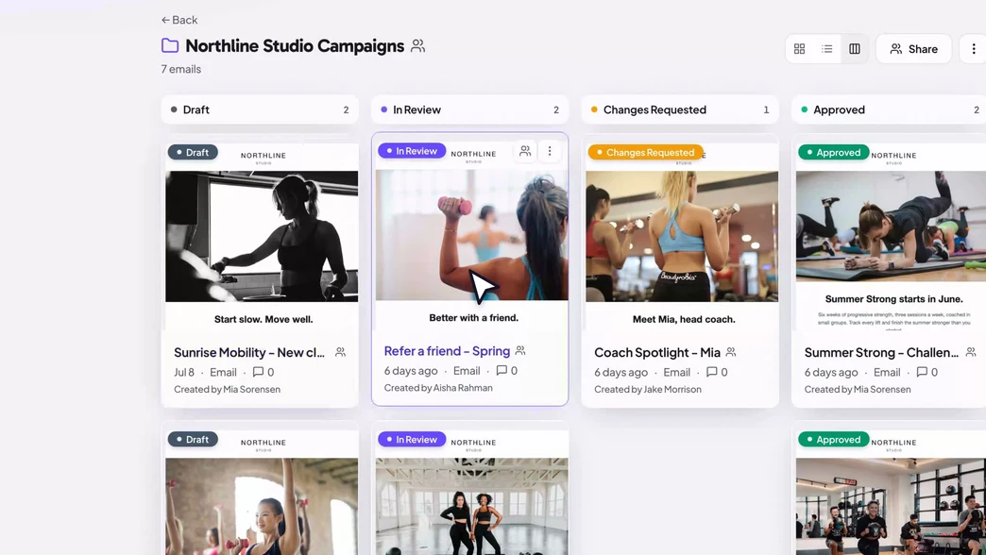
Task: Click Approved badge on Summer Strong card
Action: tap(833, 152)
